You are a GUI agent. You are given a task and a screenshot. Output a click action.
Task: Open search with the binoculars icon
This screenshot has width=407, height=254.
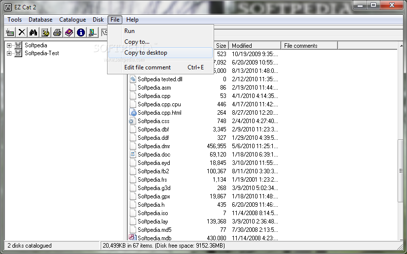point(34,32)
